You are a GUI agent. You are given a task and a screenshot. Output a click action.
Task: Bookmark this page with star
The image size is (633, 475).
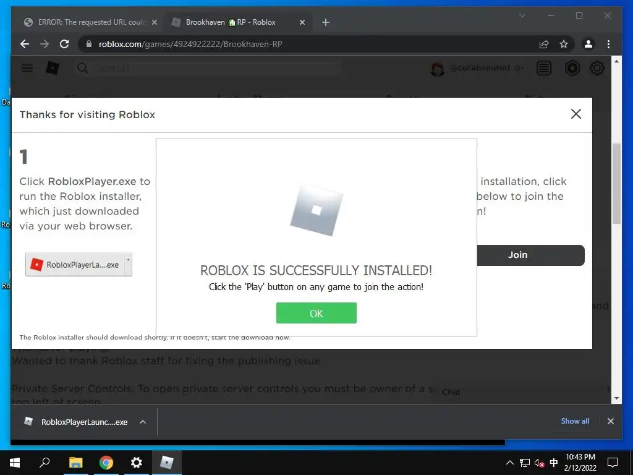coord(564,44)
